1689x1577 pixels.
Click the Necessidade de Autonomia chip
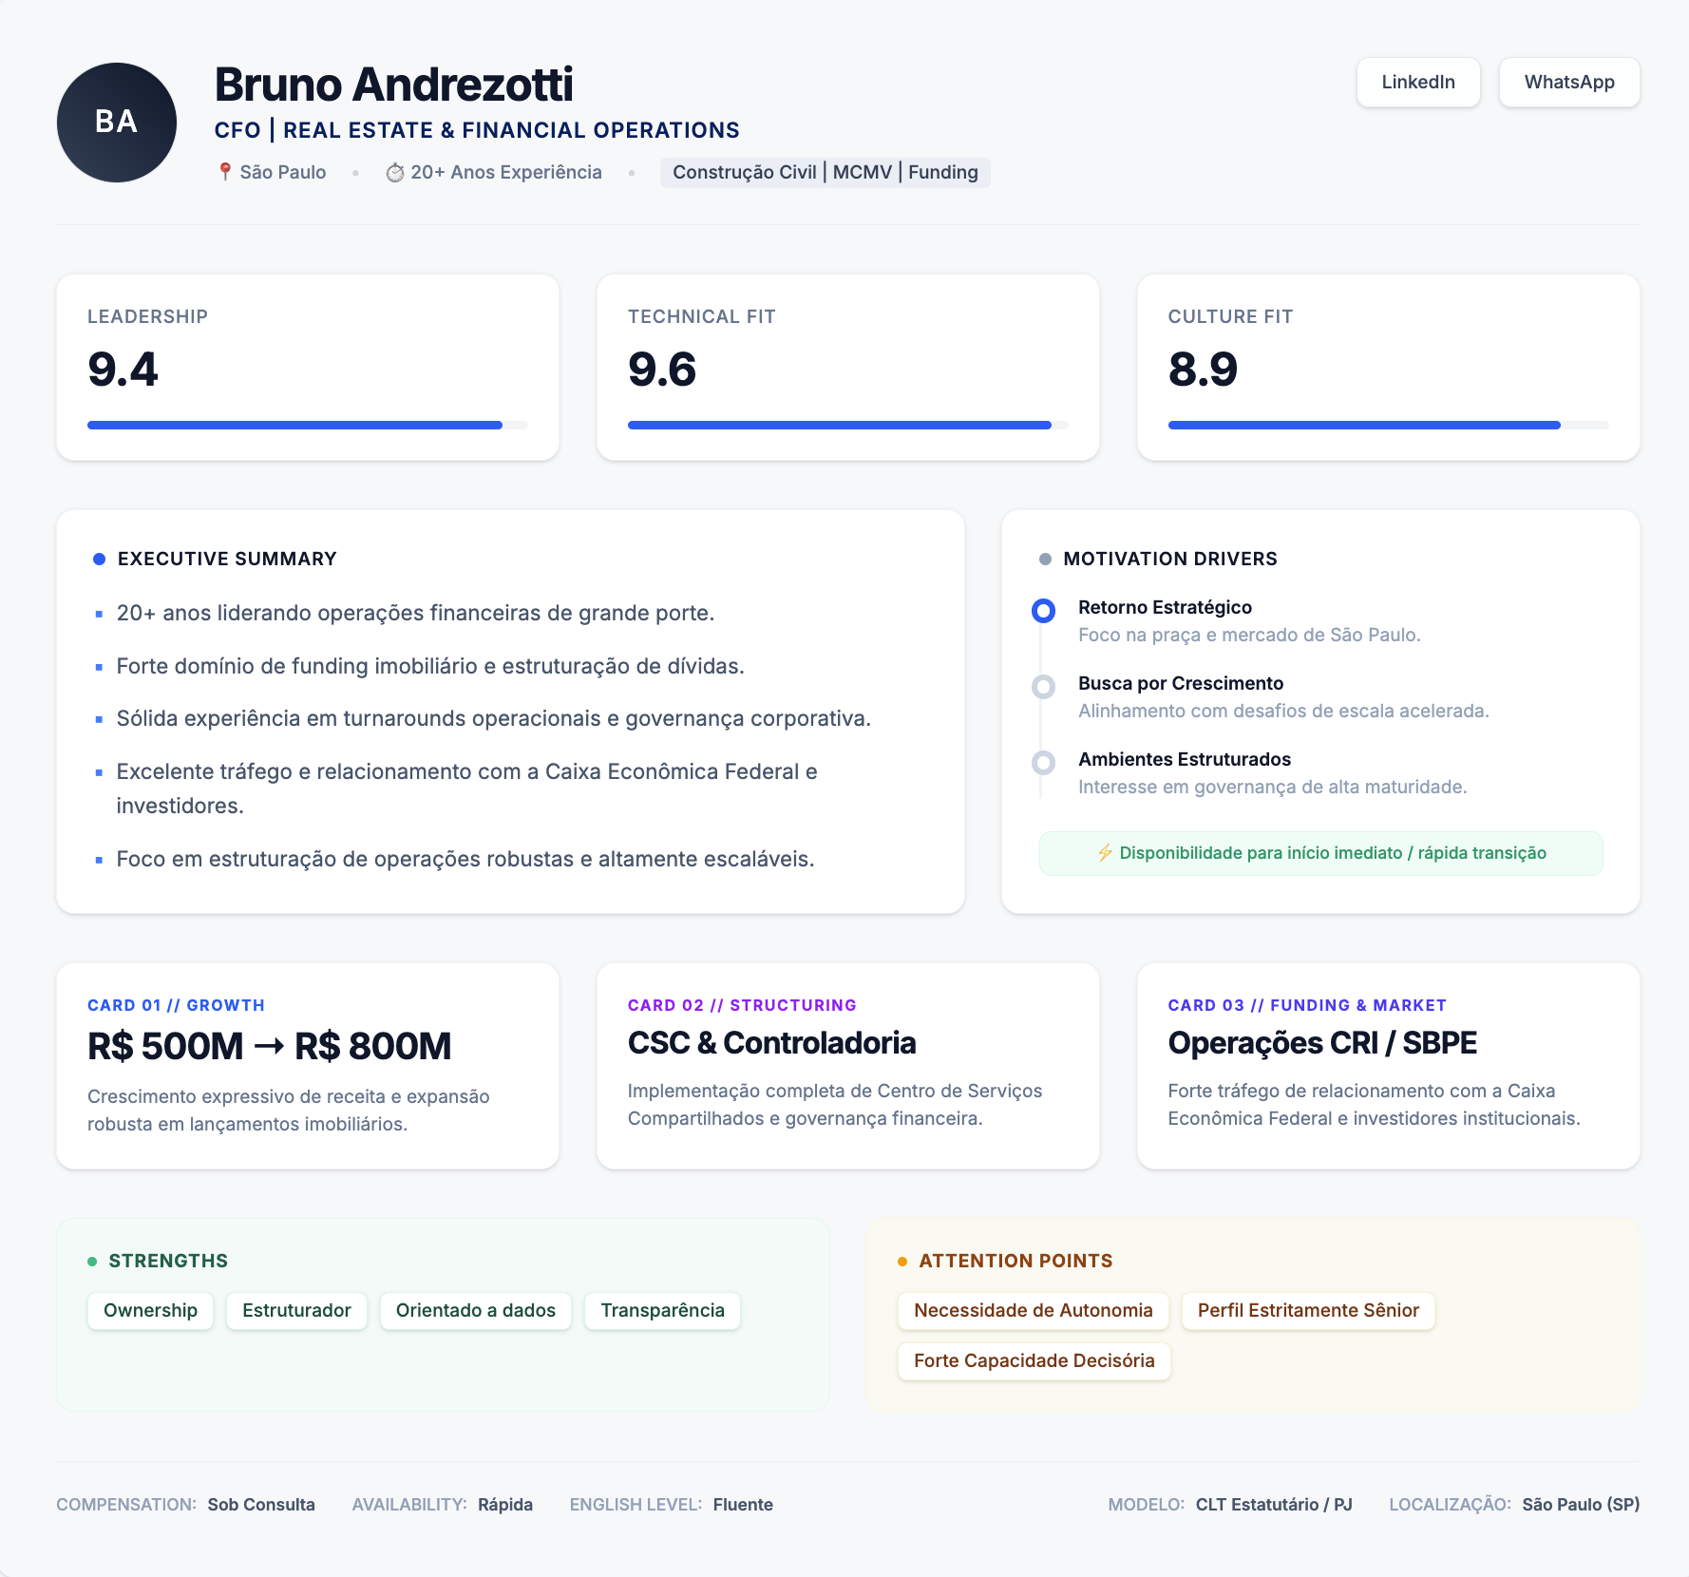click(1033, 1311)
